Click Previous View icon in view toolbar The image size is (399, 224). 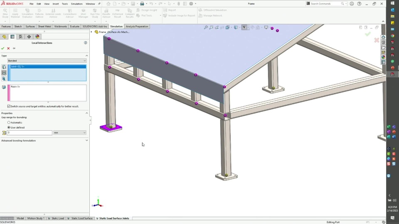tap(217, 27)
